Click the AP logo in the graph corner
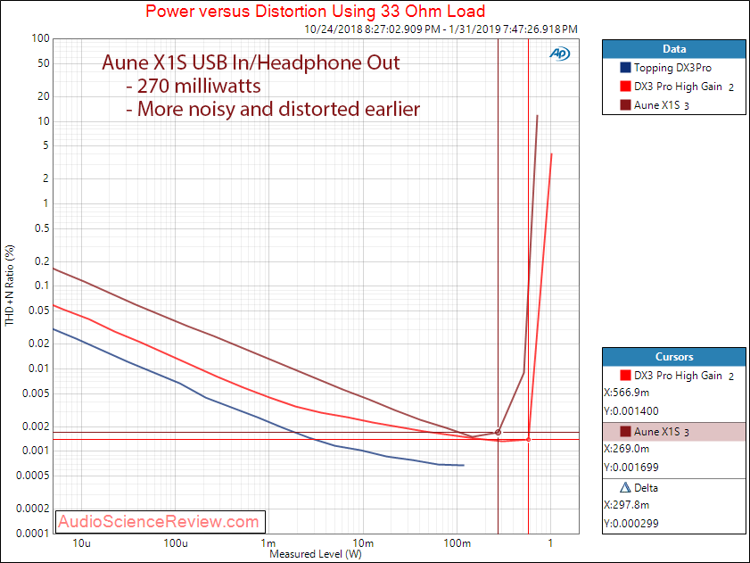Image resolution: width=750 pixels, height=563 pixels. click(x=560, y=54)
